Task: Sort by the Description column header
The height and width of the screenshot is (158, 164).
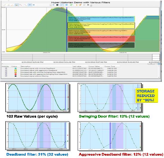Action: tap(25, 66)
